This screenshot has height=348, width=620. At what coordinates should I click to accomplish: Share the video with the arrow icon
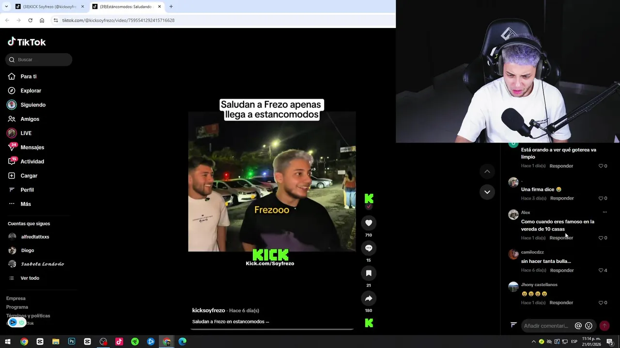click(369, 298)
